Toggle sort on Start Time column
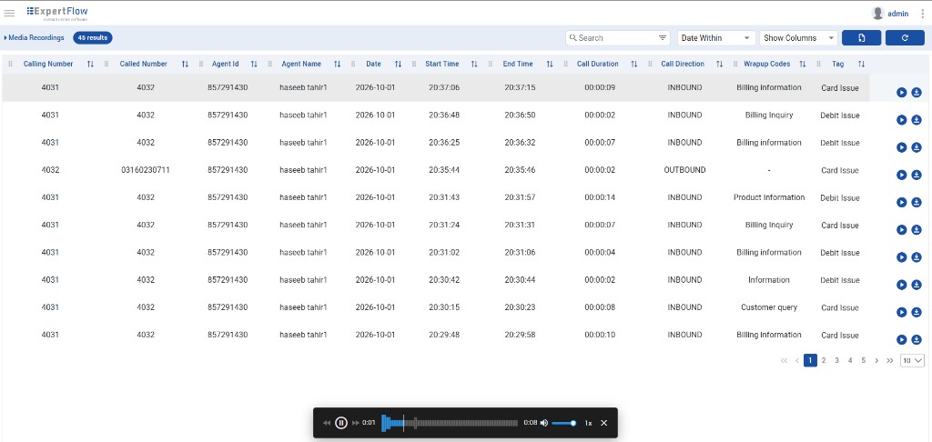Viewport: 932px width, 442px height. point(473,65)
